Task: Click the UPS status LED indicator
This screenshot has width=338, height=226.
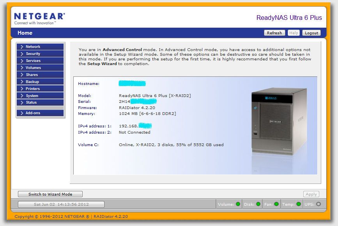Action: [319, 204]
